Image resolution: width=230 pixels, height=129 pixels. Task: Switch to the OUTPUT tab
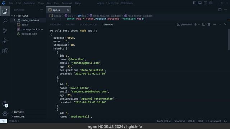point(70,24)
